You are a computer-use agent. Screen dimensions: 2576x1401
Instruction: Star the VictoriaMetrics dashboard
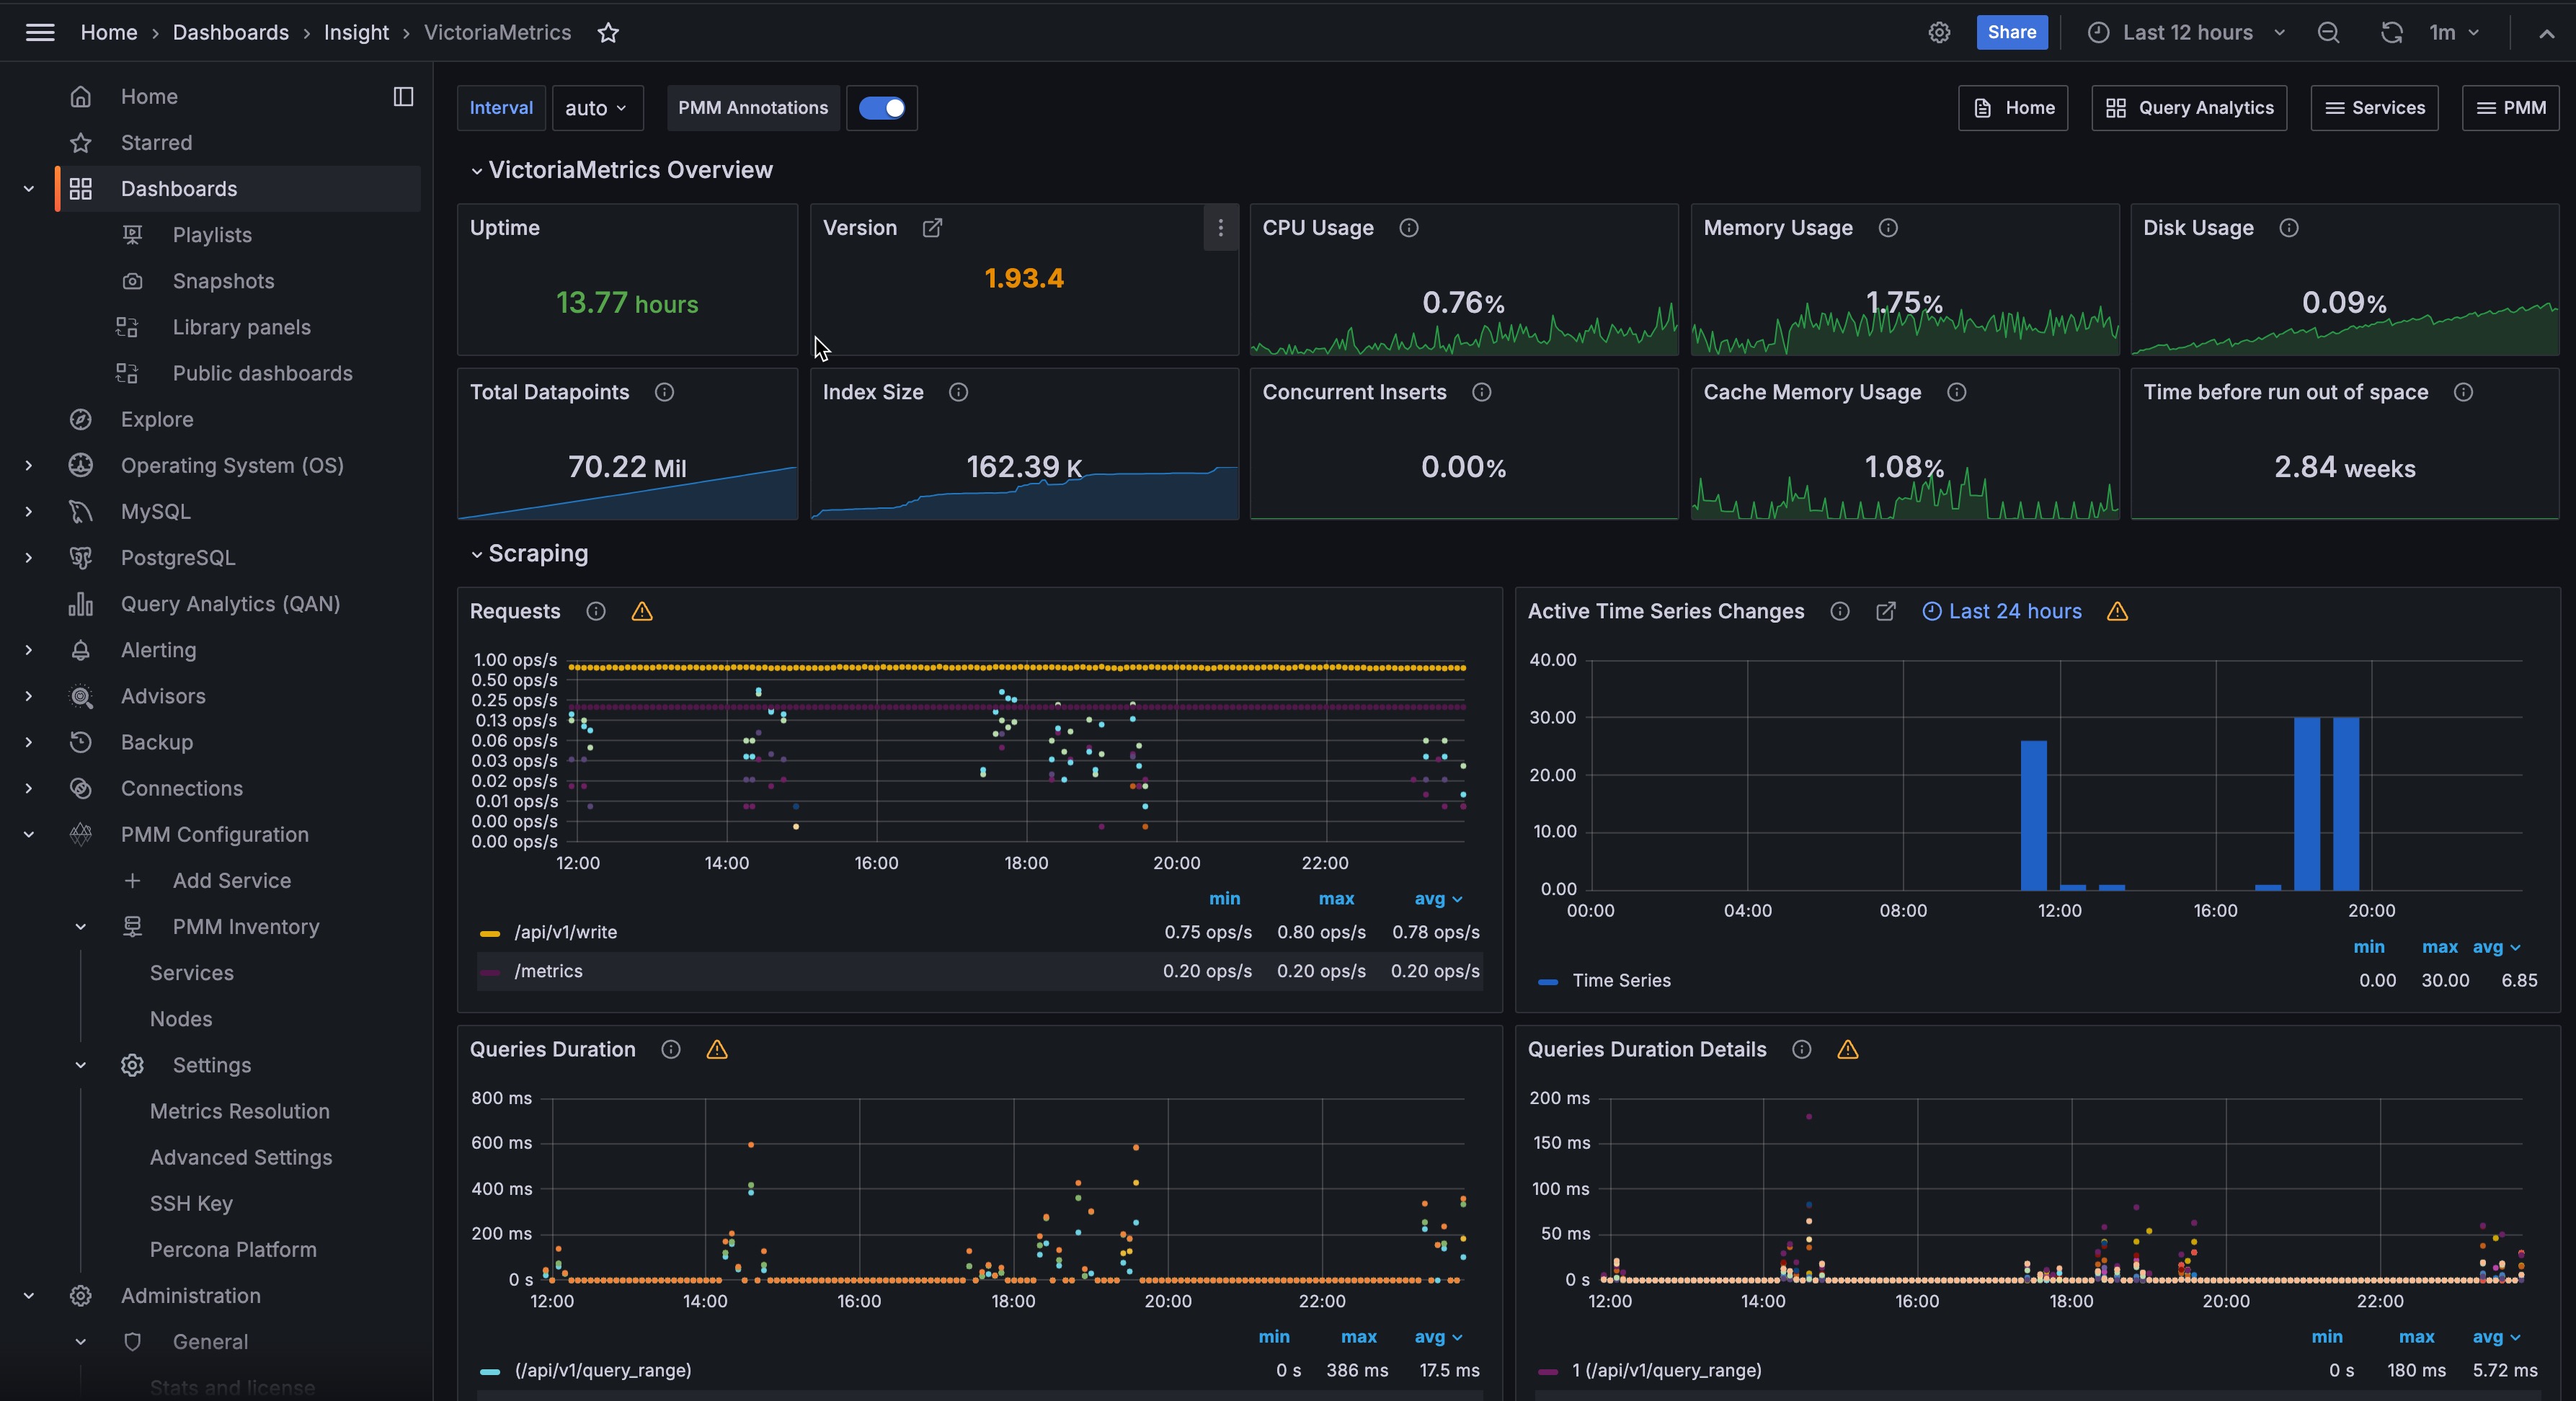coord(608,32)
